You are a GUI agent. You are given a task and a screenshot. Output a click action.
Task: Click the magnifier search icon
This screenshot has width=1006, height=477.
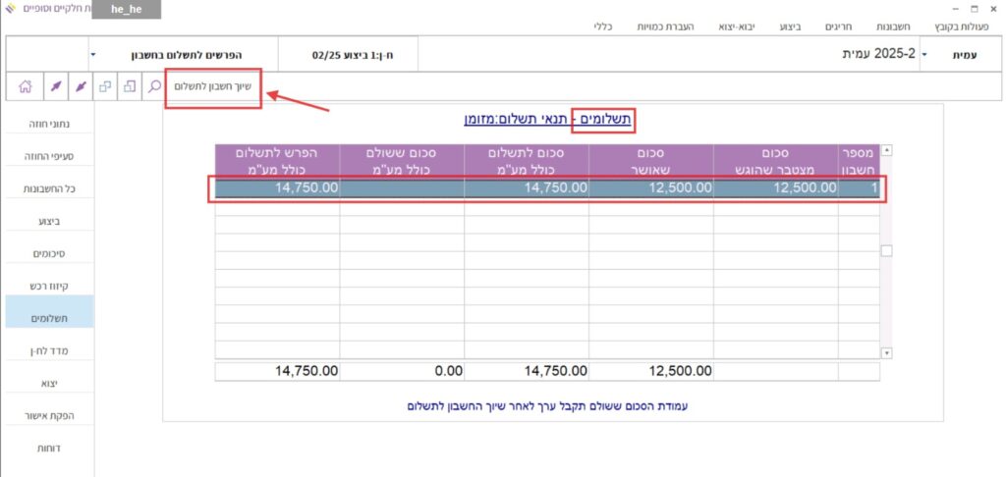point(154,86)
